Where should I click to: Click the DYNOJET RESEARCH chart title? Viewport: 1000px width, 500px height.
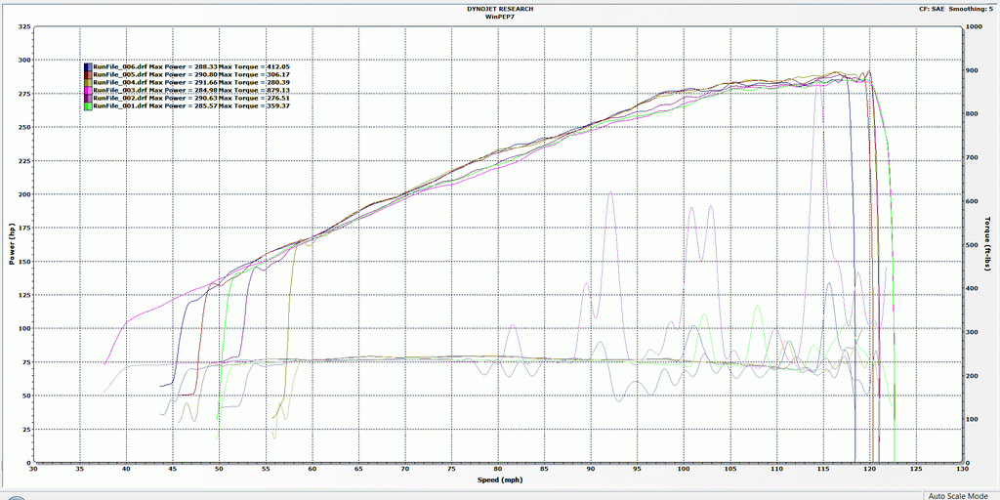(x=499, y=9)
